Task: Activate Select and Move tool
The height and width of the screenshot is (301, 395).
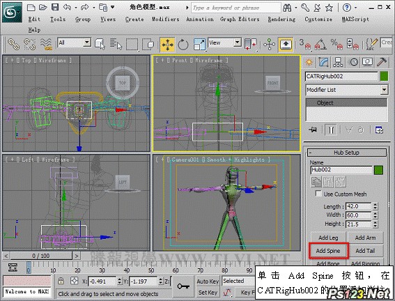Action: (x=167, y=45)
